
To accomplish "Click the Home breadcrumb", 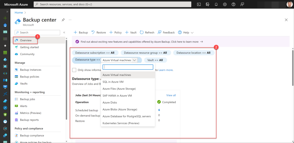I will click(19, 13).
